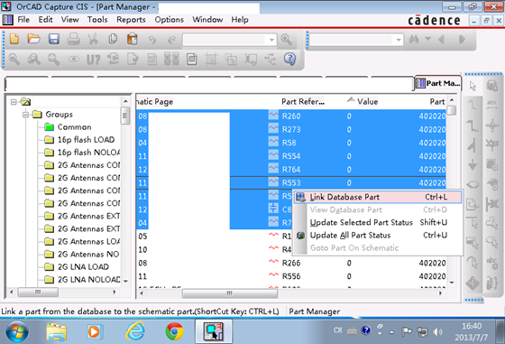Click the Cut scissors icon

pos(93,39)
